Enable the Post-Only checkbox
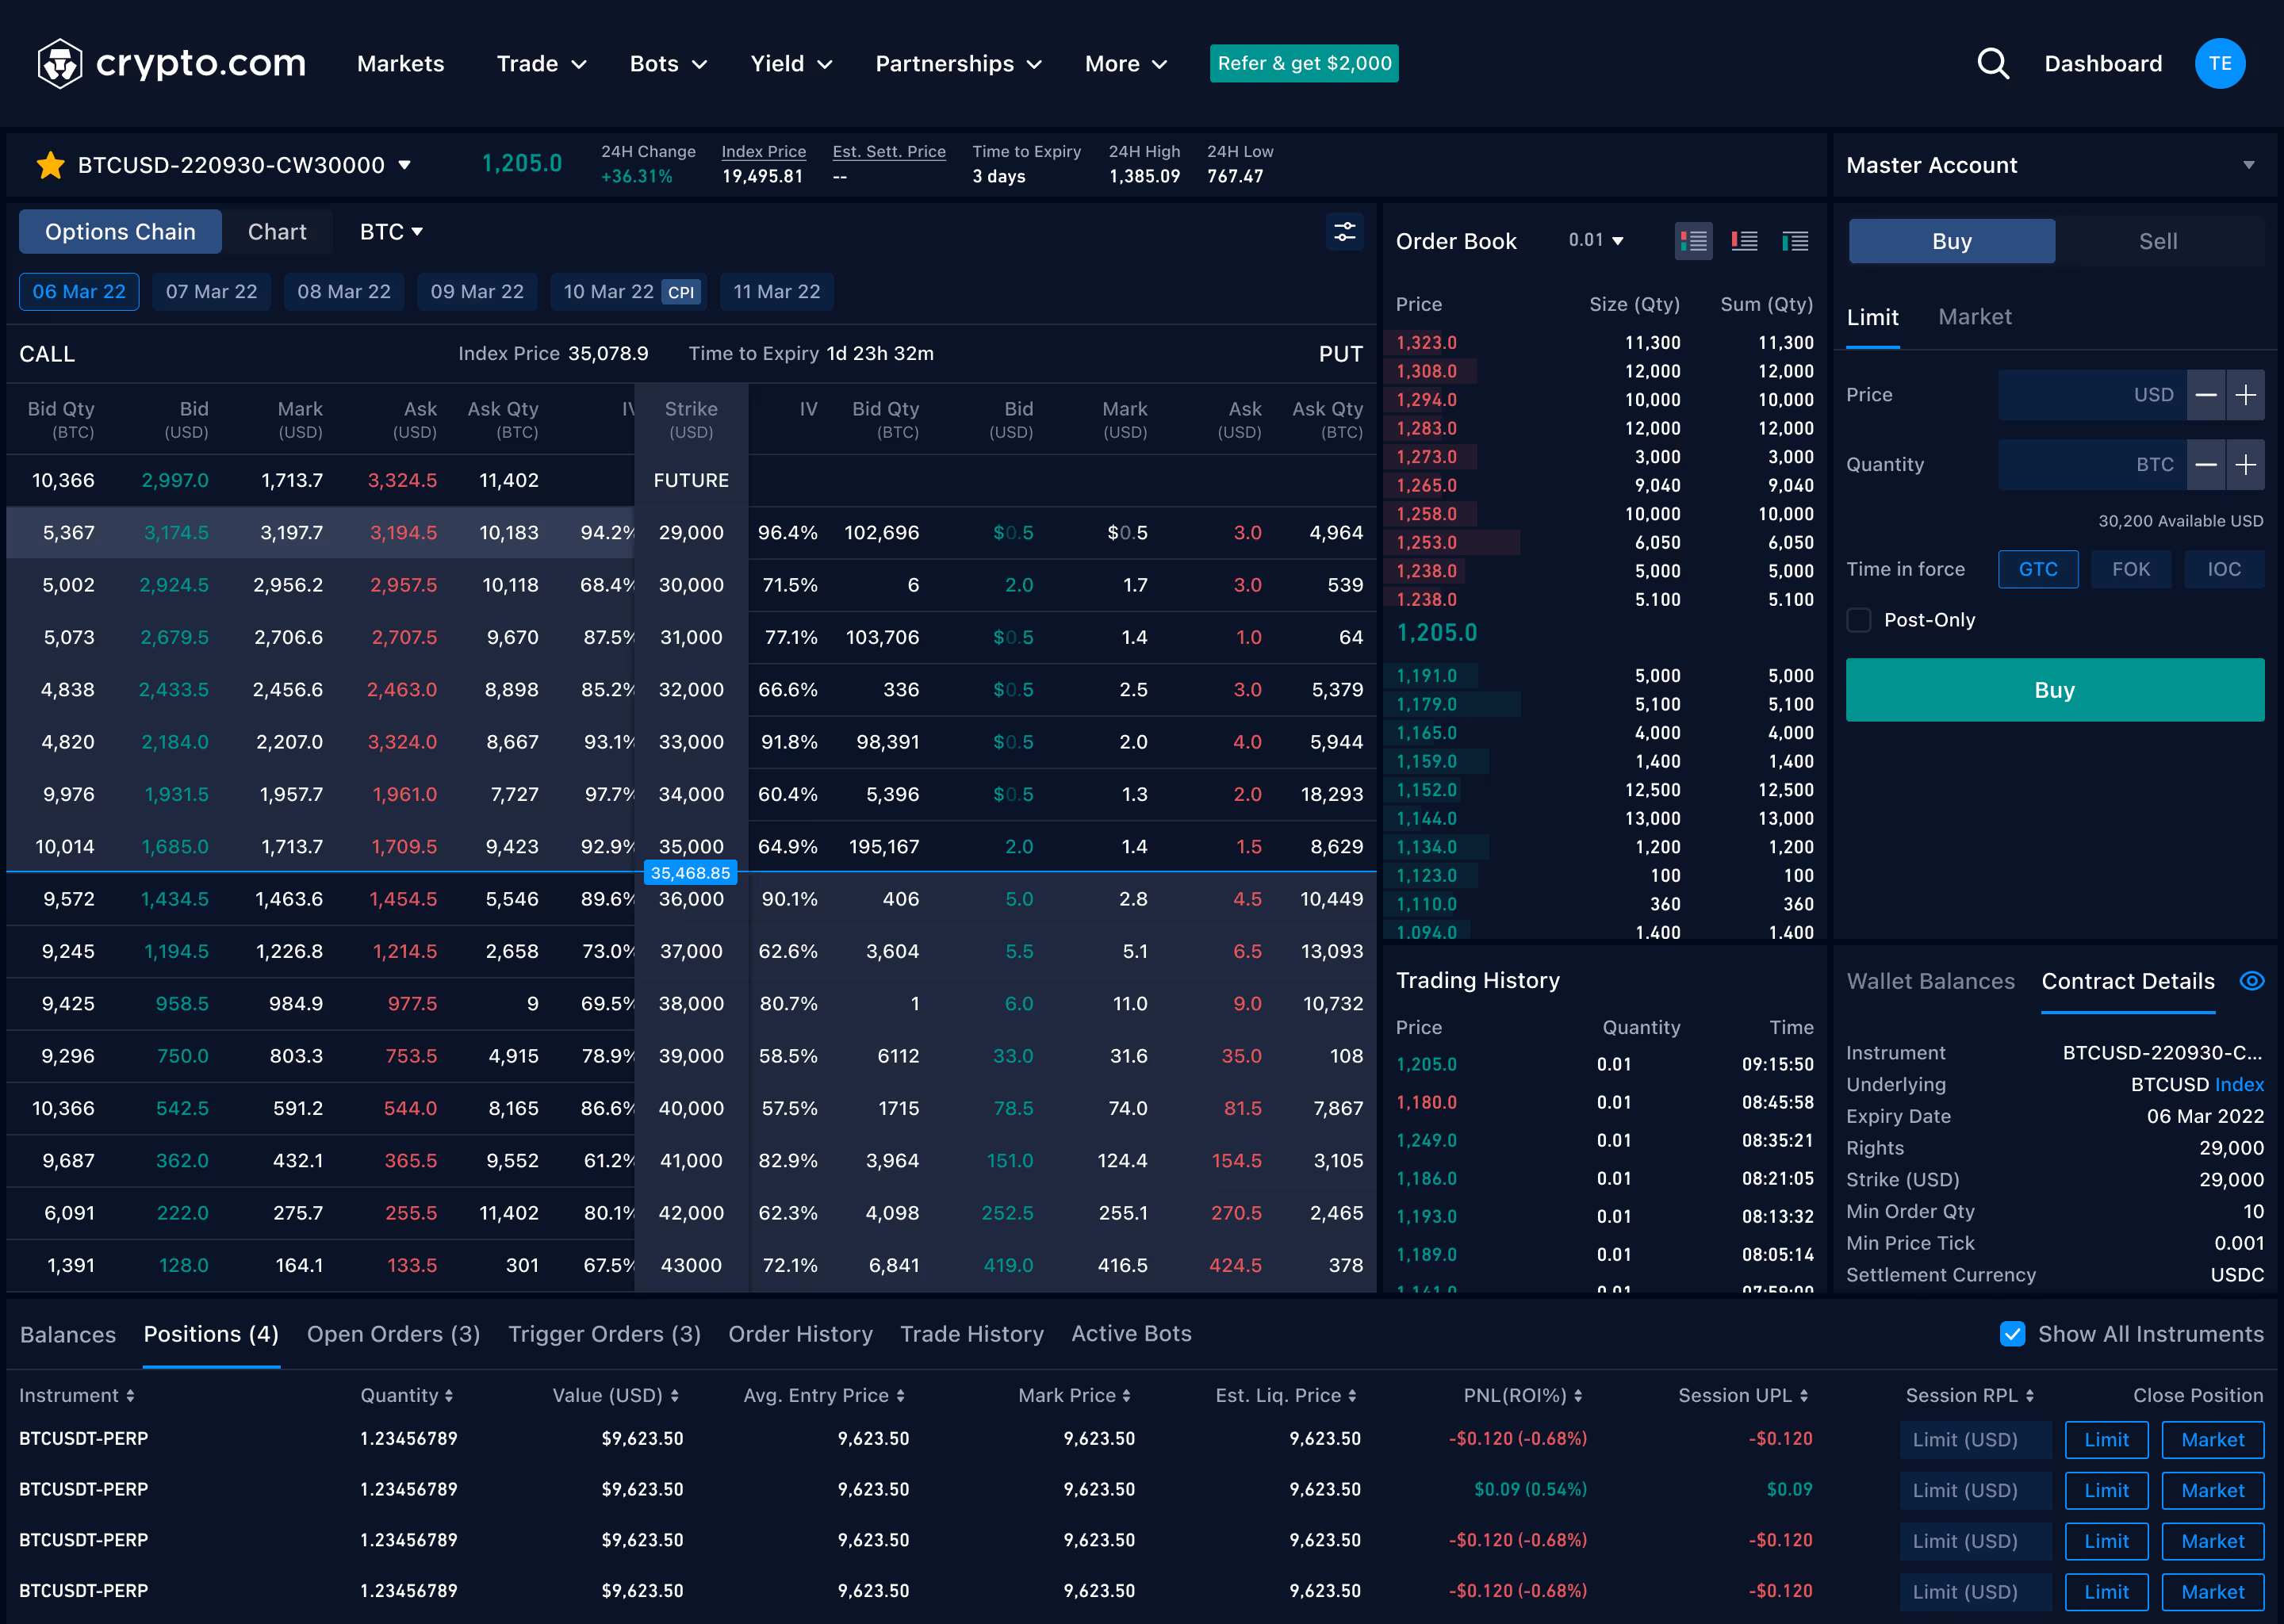This screenshot has width=2284, height=1624. 1858,620
